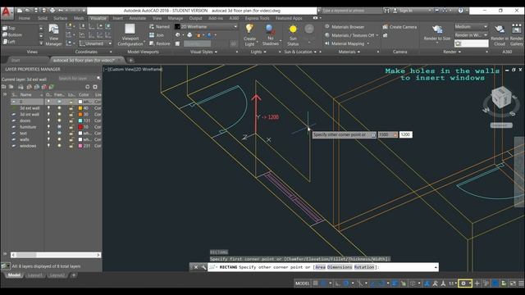Toggle lock for 3d ext wall layer

pos(71,108)
